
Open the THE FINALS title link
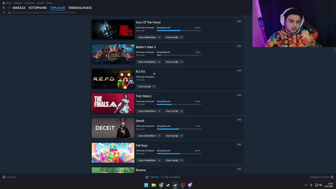click(144, 96)
